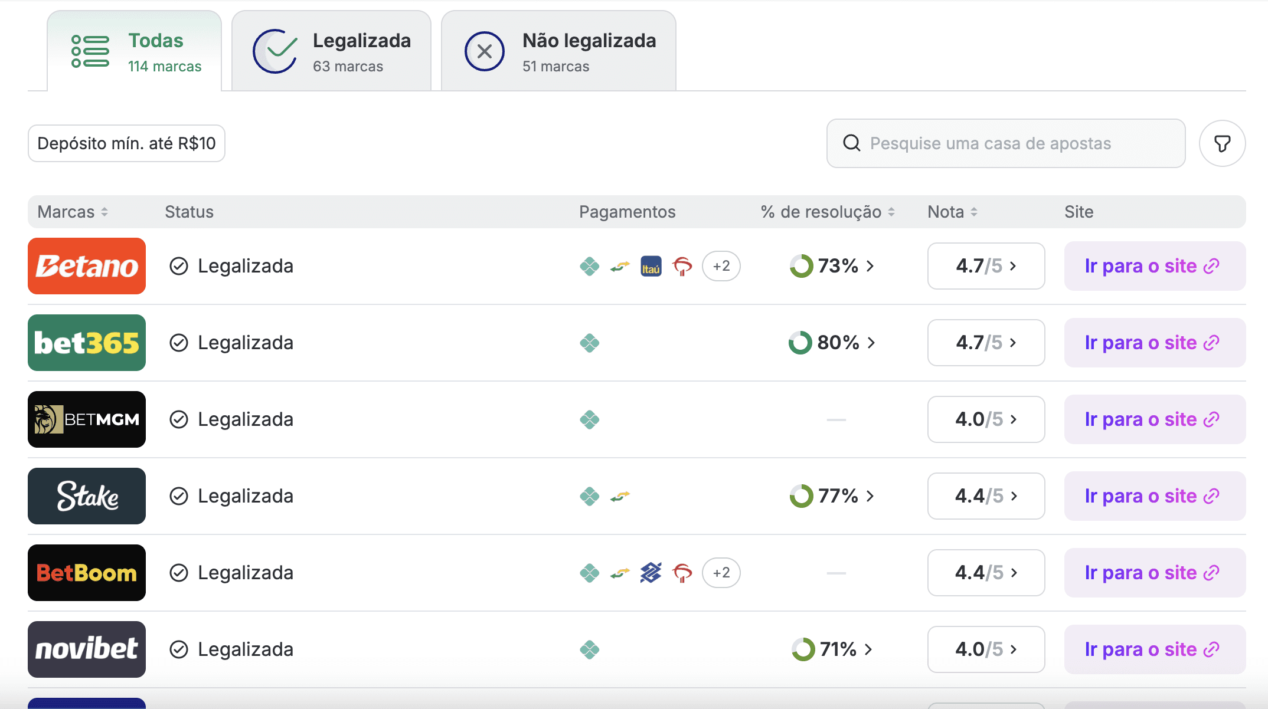The image size is (1268, 709).
Task: Open the filter funnel button
Action: (1223, 143)
